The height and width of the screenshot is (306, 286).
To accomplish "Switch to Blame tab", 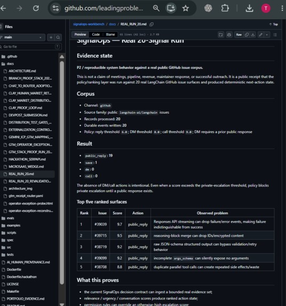I will point(110,35).
